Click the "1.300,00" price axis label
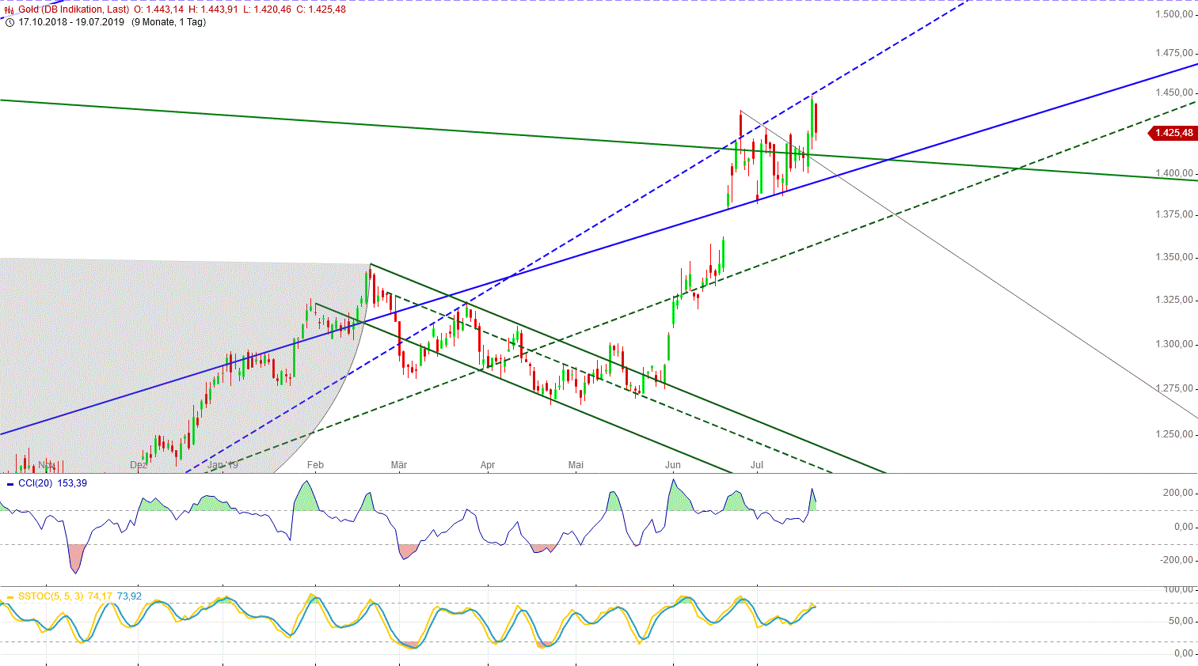 pyautogui.click(x=1173, y=344)
